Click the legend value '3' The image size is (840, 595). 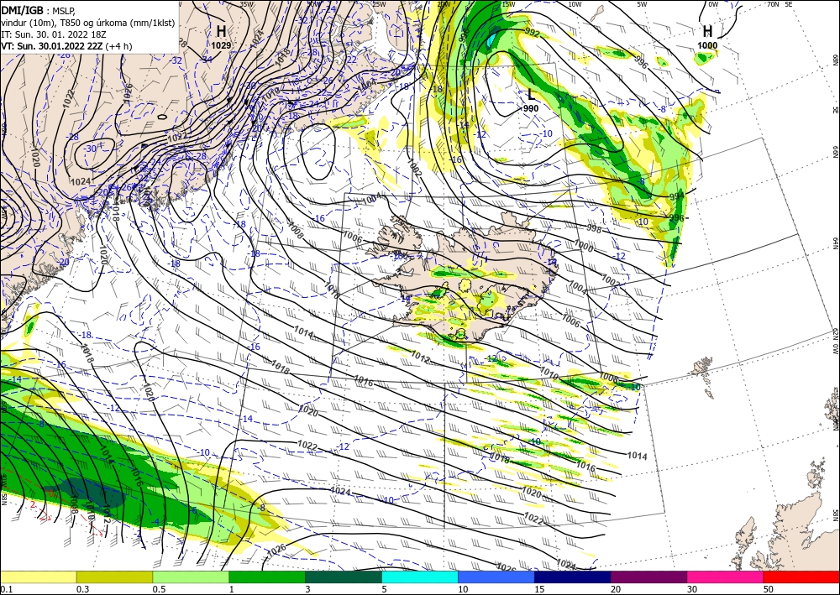tap(307, 589)
